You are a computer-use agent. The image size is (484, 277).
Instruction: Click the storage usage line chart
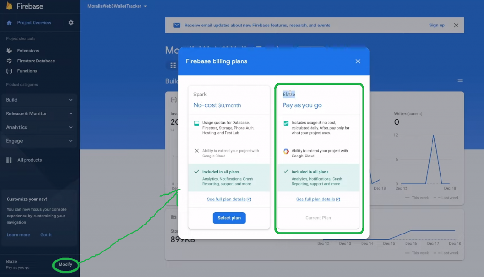tap(389, 234)
